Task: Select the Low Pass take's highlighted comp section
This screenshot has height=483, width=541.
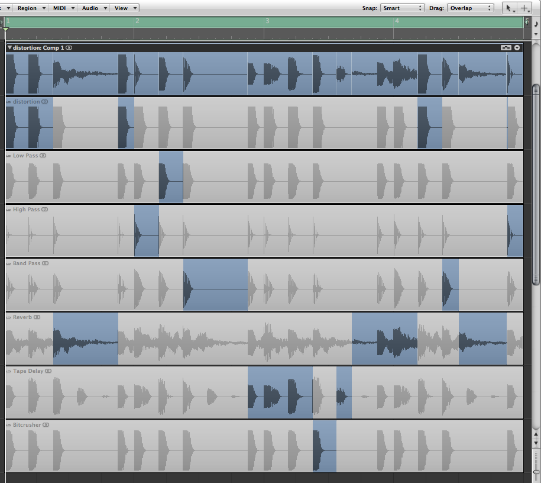Action: tap(171, 176)
